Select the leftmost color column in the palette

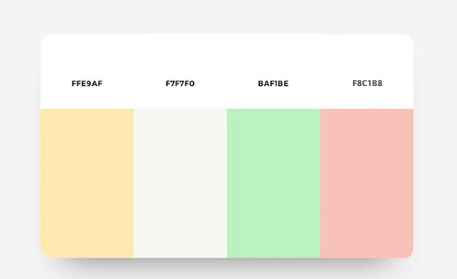coord(87,184)
